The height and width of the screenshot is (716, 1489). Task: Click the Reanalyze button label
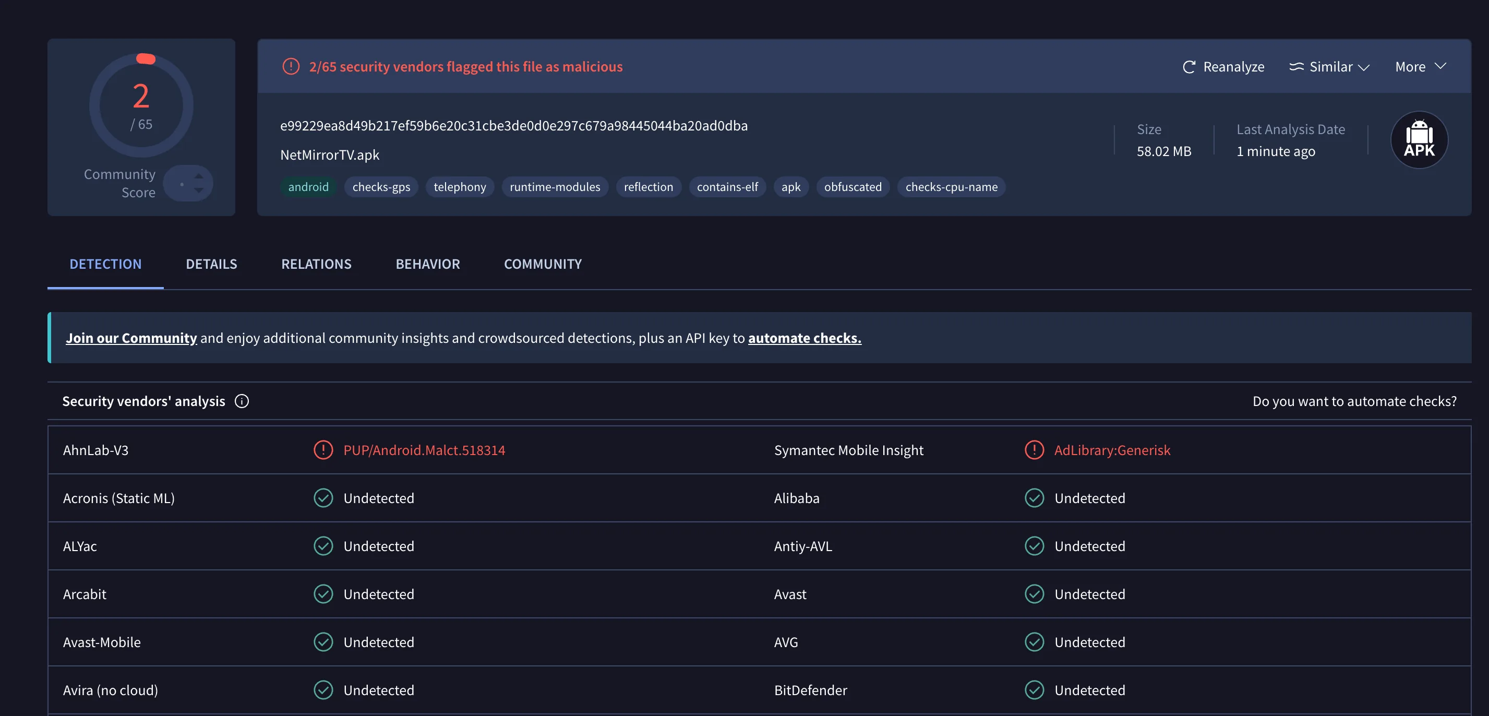(1233, 67)
